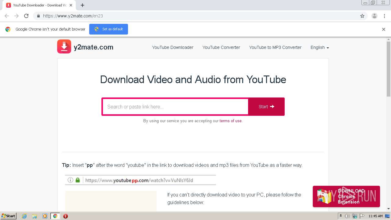Bookmark this page with the star icon
The image size is (391, 220).
(x=362, y=16)
